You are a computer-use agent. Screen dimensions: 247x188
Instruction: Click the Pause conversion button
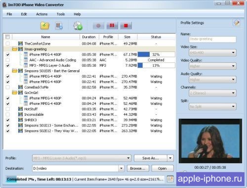point(112,26)
